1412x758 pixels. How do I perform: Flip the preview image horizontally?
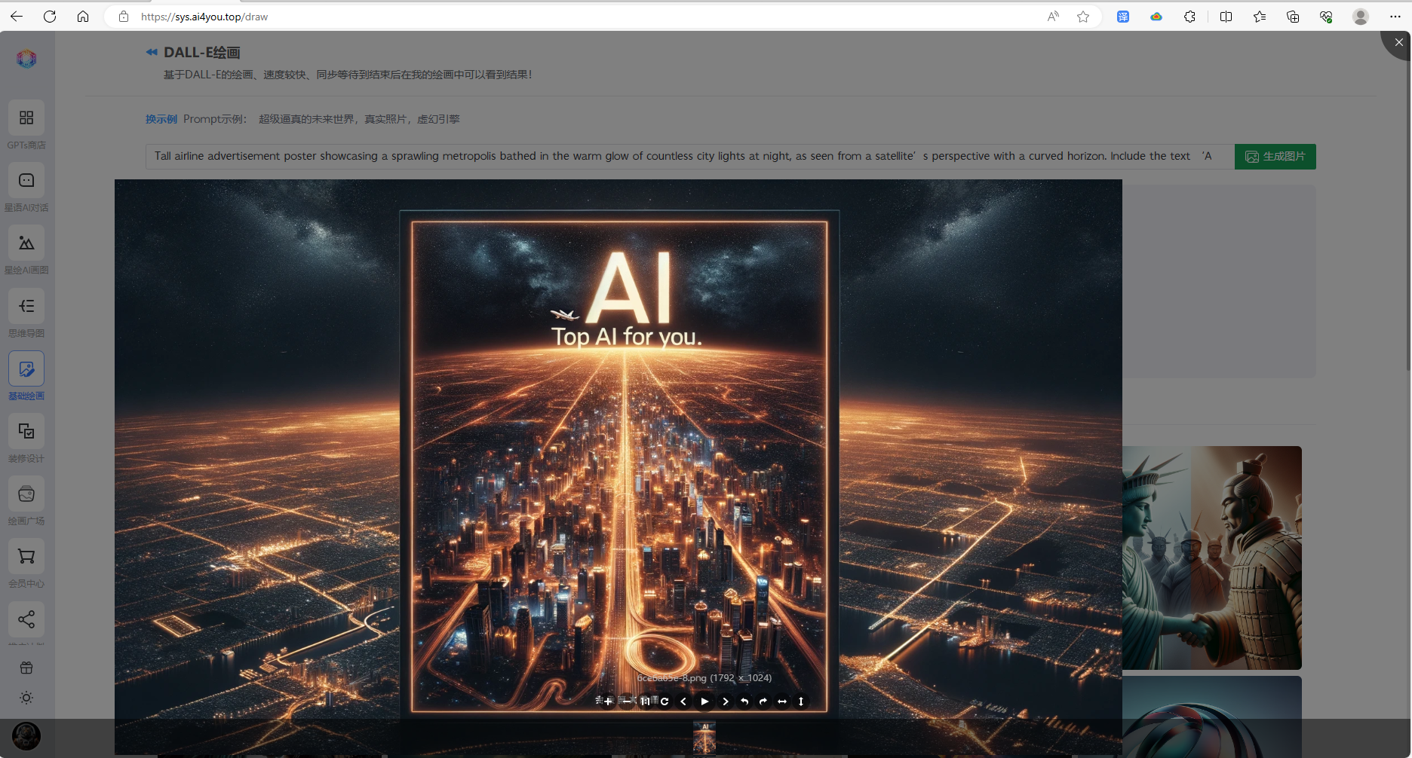[782, 701]
